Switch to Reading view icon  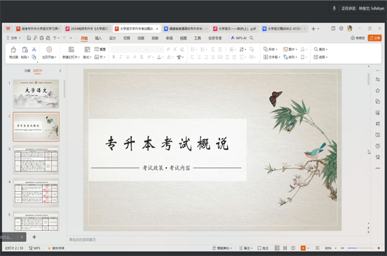click(x=293, y=248)
